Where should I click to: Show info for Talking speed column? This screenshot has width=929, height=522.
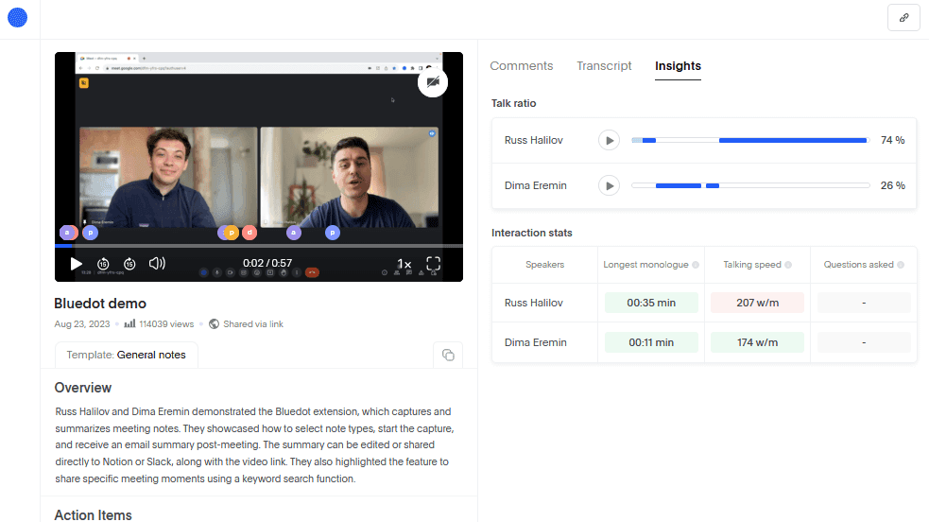click(788, 265)
